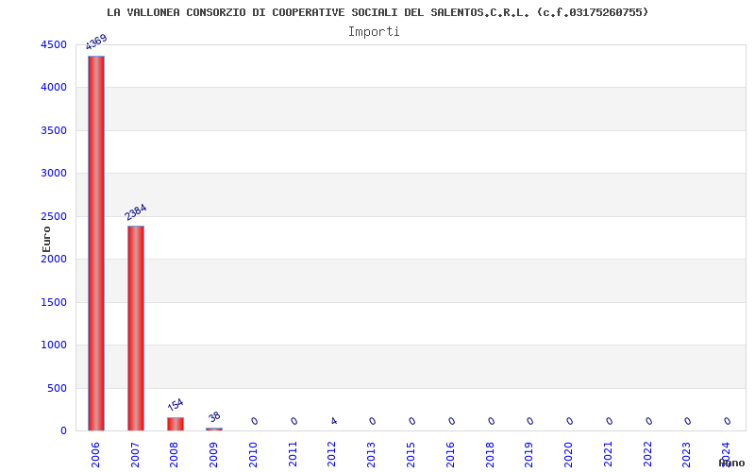Select x-axis year label 2020
Image resolution: width=755 pixels, height=472 pixels.
pos(568,454)
